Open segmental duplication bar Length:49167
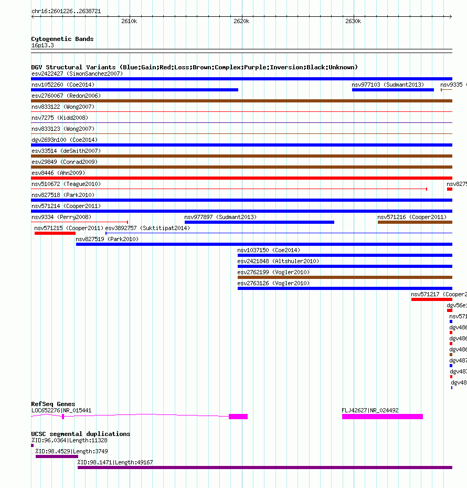The width and height of the screenshot is (467, 488). (265, 468)
